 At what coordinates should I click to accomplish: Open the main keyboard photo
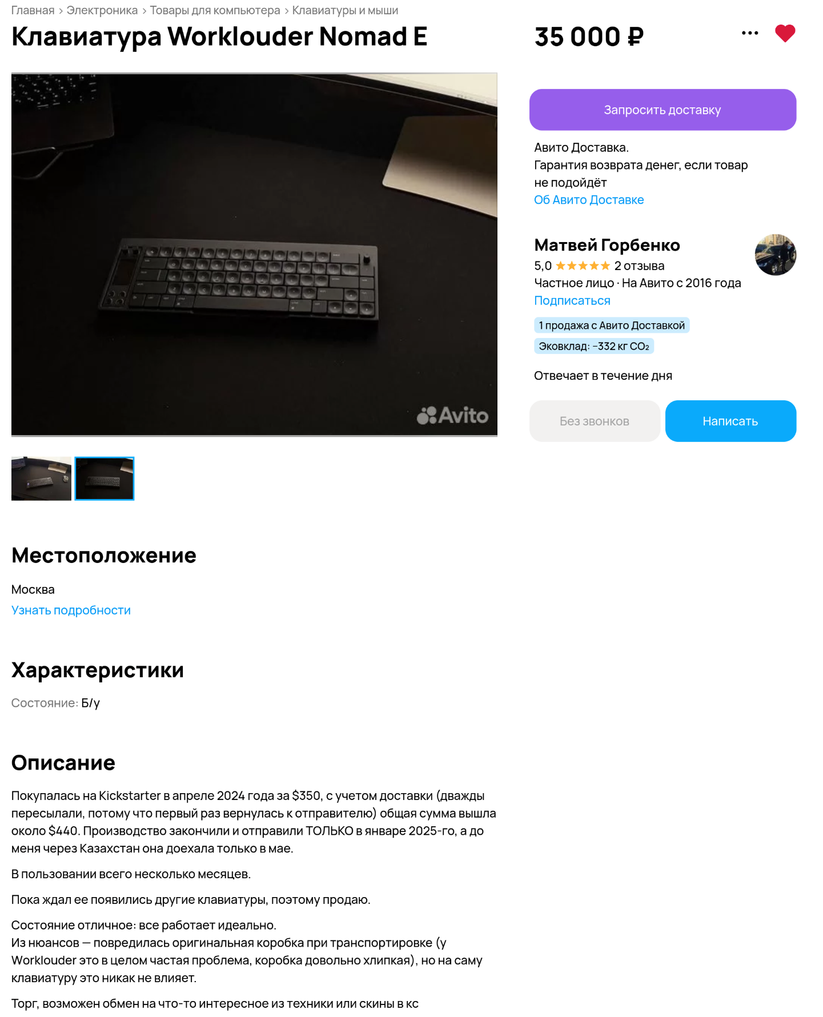pos(254,255)
